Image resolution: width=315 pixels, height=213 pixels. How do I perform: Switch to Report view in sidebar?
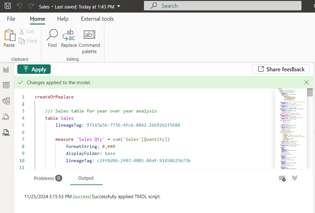click(6, 70)
